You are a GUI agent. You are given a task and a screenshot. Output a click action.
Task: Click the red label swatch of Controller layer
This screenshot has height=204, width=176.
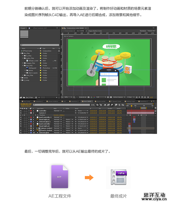click(x=31, y=111)
